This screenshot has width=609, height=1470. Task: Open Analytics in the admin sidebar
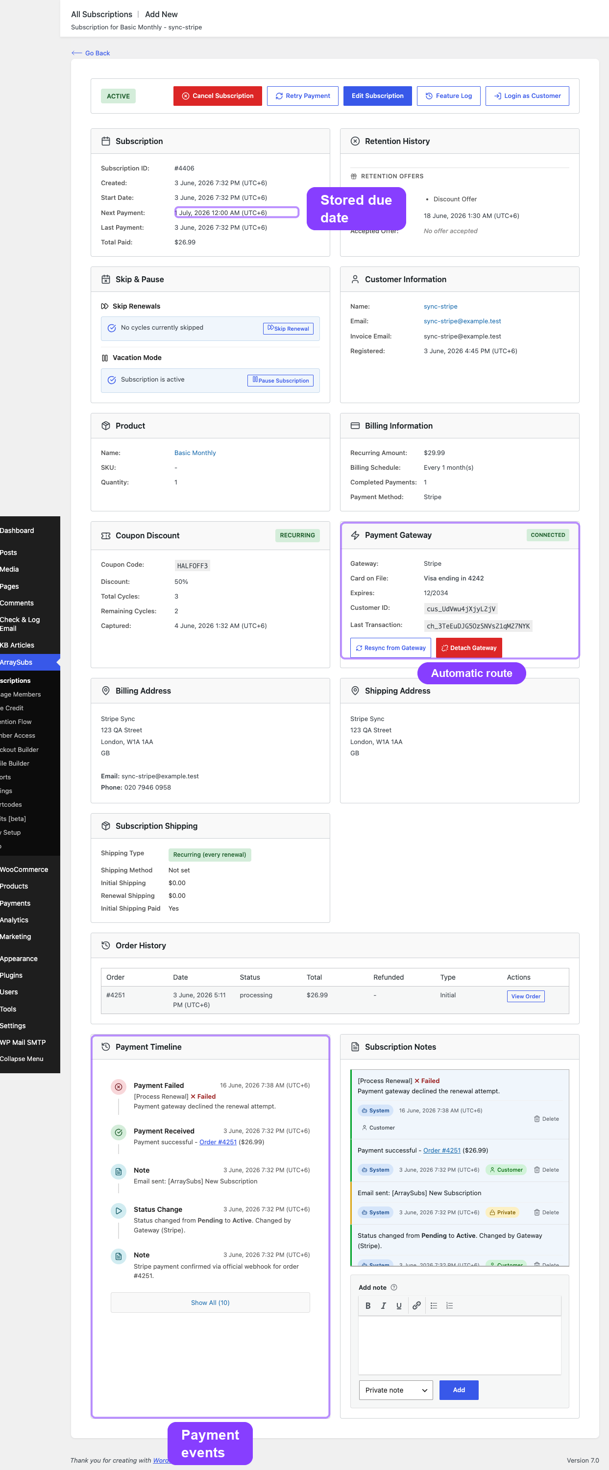[30, 920]
